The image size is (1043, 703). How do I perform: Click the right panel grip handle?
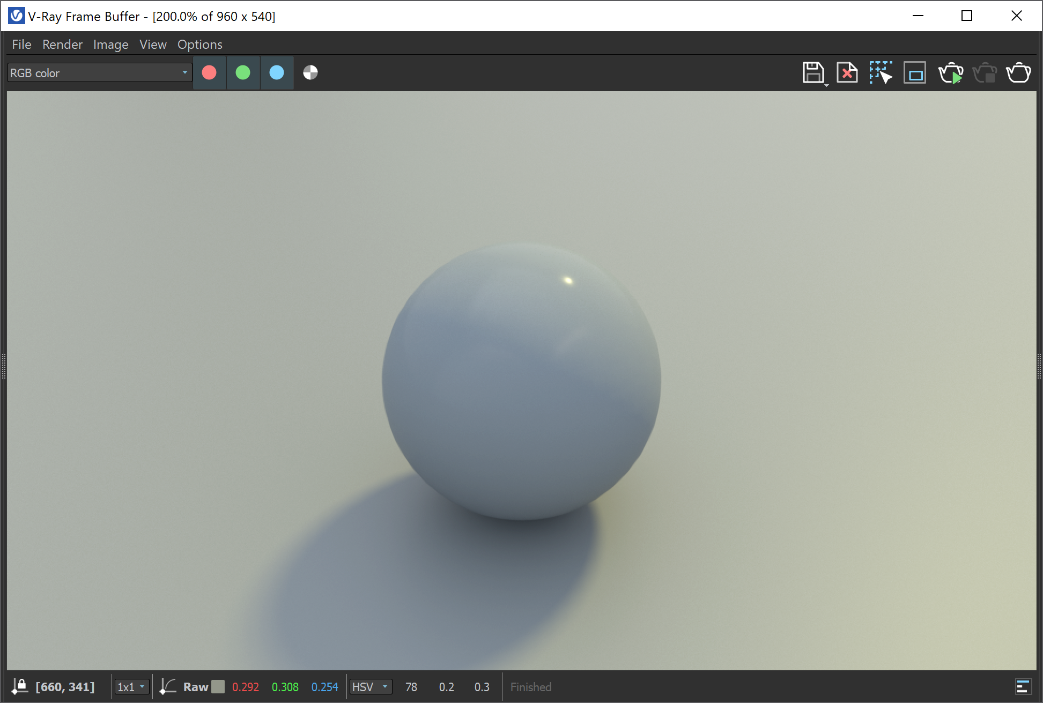(x=1039, y=366)
